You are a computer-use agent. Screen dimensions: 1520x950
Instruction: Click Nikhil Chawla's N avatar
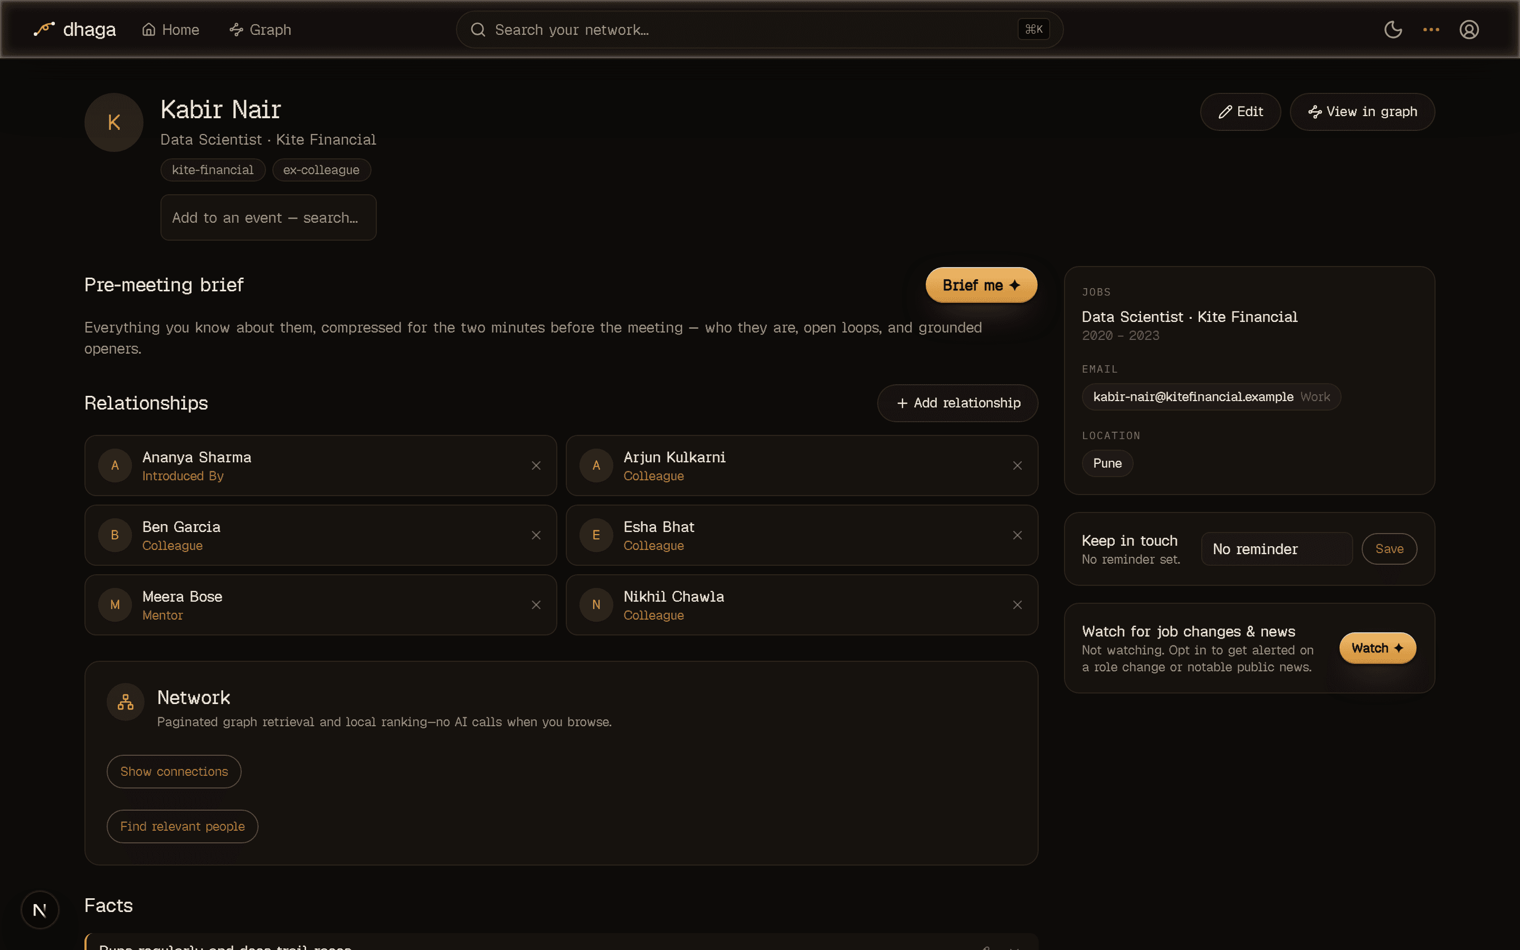point(596,605)
